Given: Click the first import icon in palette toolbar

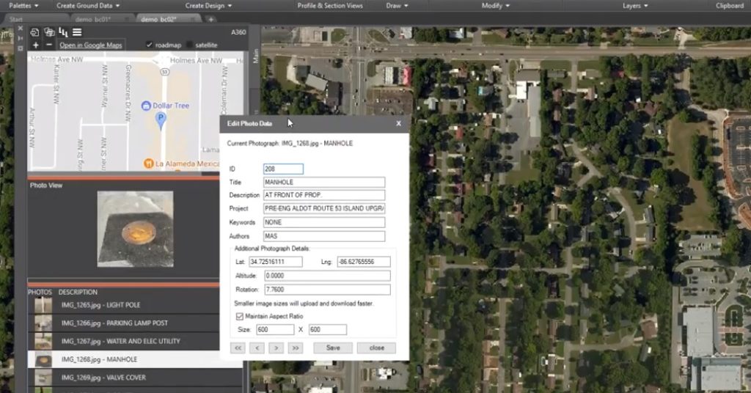Looking at the screenshot, I should [x=35, y=32].
